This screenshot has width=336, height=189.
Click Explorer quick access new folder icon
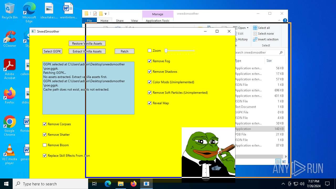pyautogui.click(x=101, y=14)
